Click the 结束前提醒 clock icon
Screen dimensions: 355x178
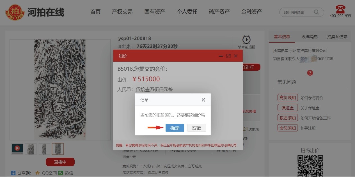246,40
